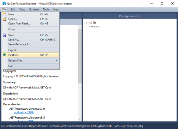Screen dimensions: 178x129
Task: Open the Help menu
Action: click(56, 10)
